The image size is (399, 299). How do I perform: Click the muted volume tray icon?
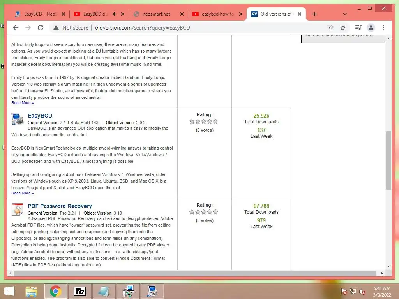coord(362,292)
